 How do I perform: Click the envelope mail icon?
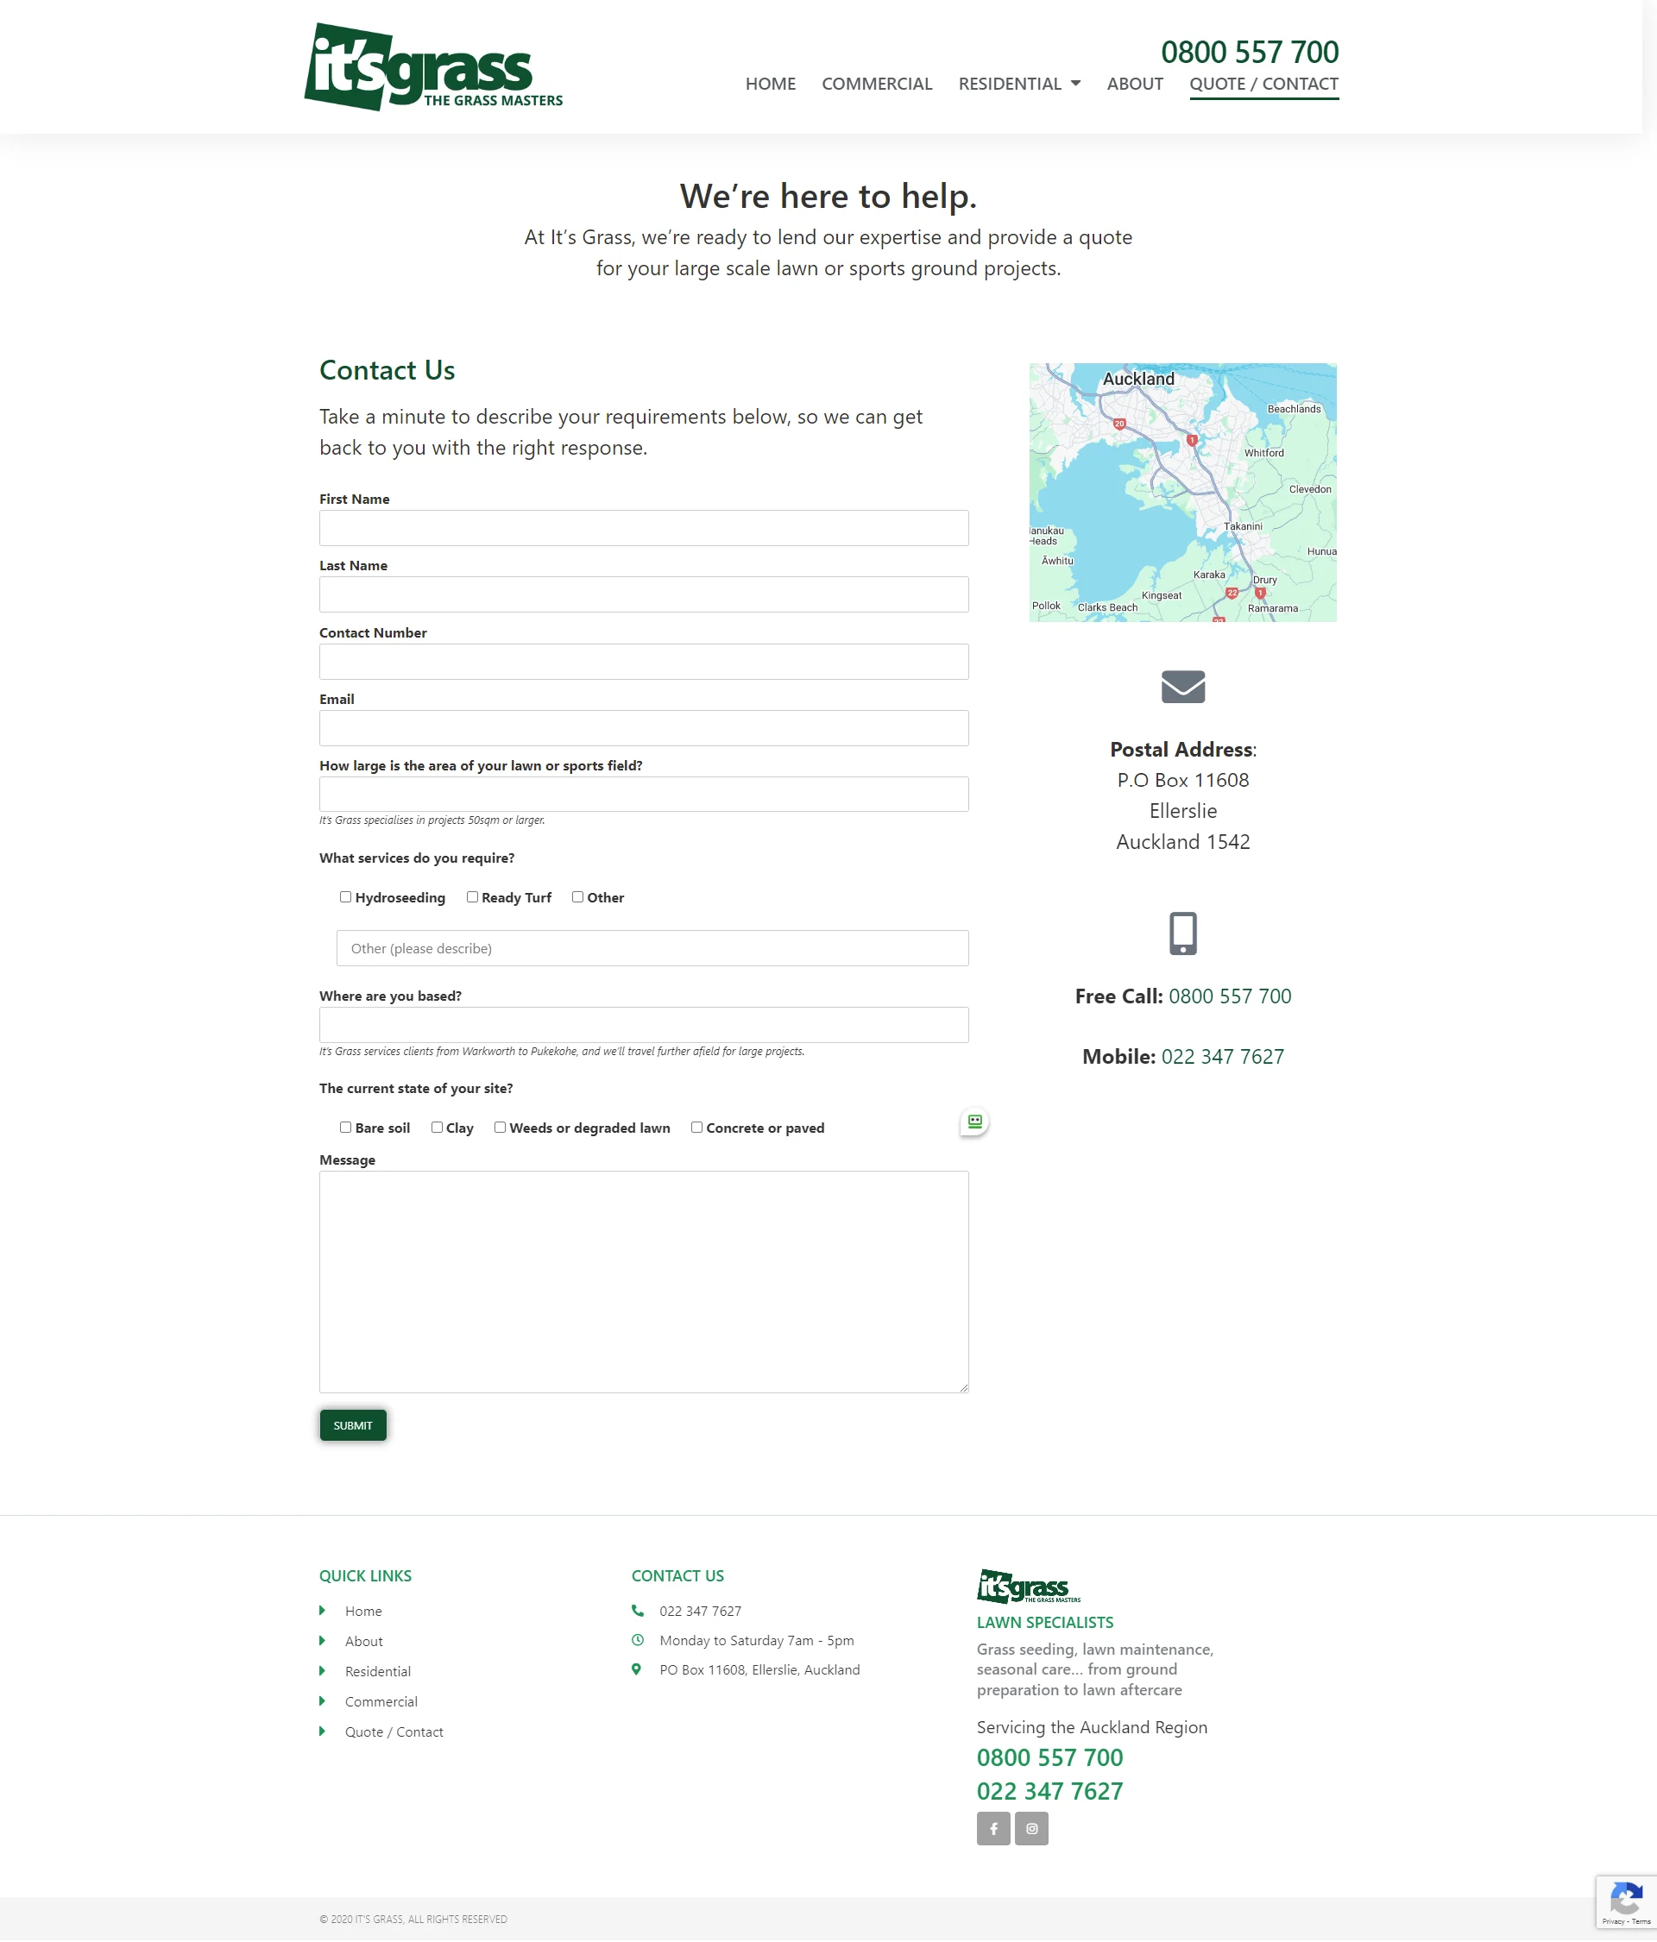(1182, 687)
